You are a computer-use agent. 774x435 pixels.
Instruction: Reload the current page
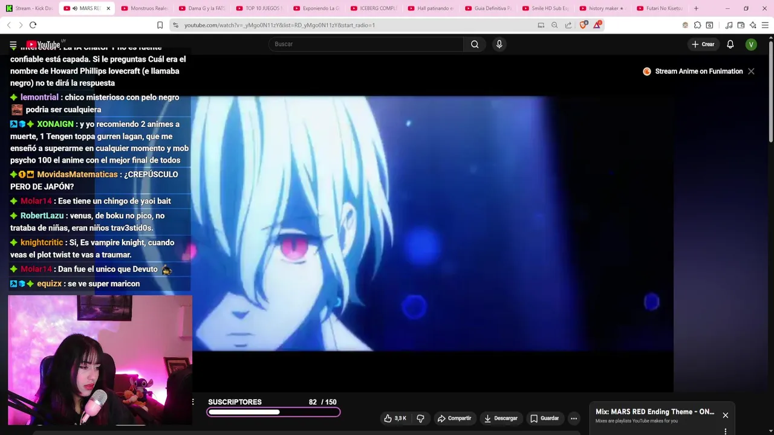click(x=33, y=25)
